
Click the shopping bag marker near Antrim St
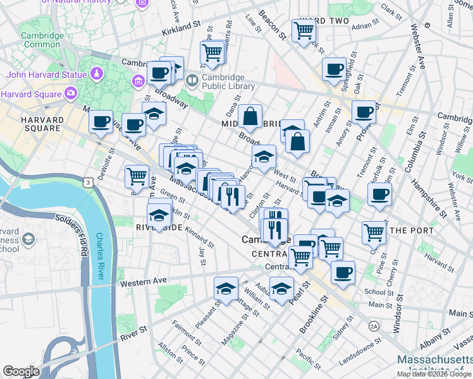[297, 143]
